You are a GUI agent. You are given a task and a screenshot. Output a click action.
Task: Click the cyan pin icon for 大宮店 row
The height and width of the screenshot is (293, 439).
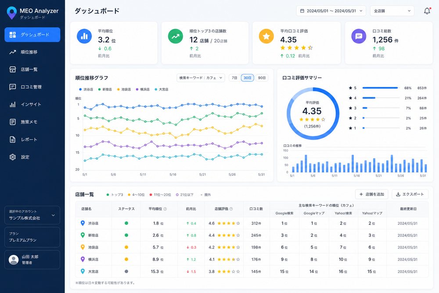pyautogui.click(x=83, y=271)
